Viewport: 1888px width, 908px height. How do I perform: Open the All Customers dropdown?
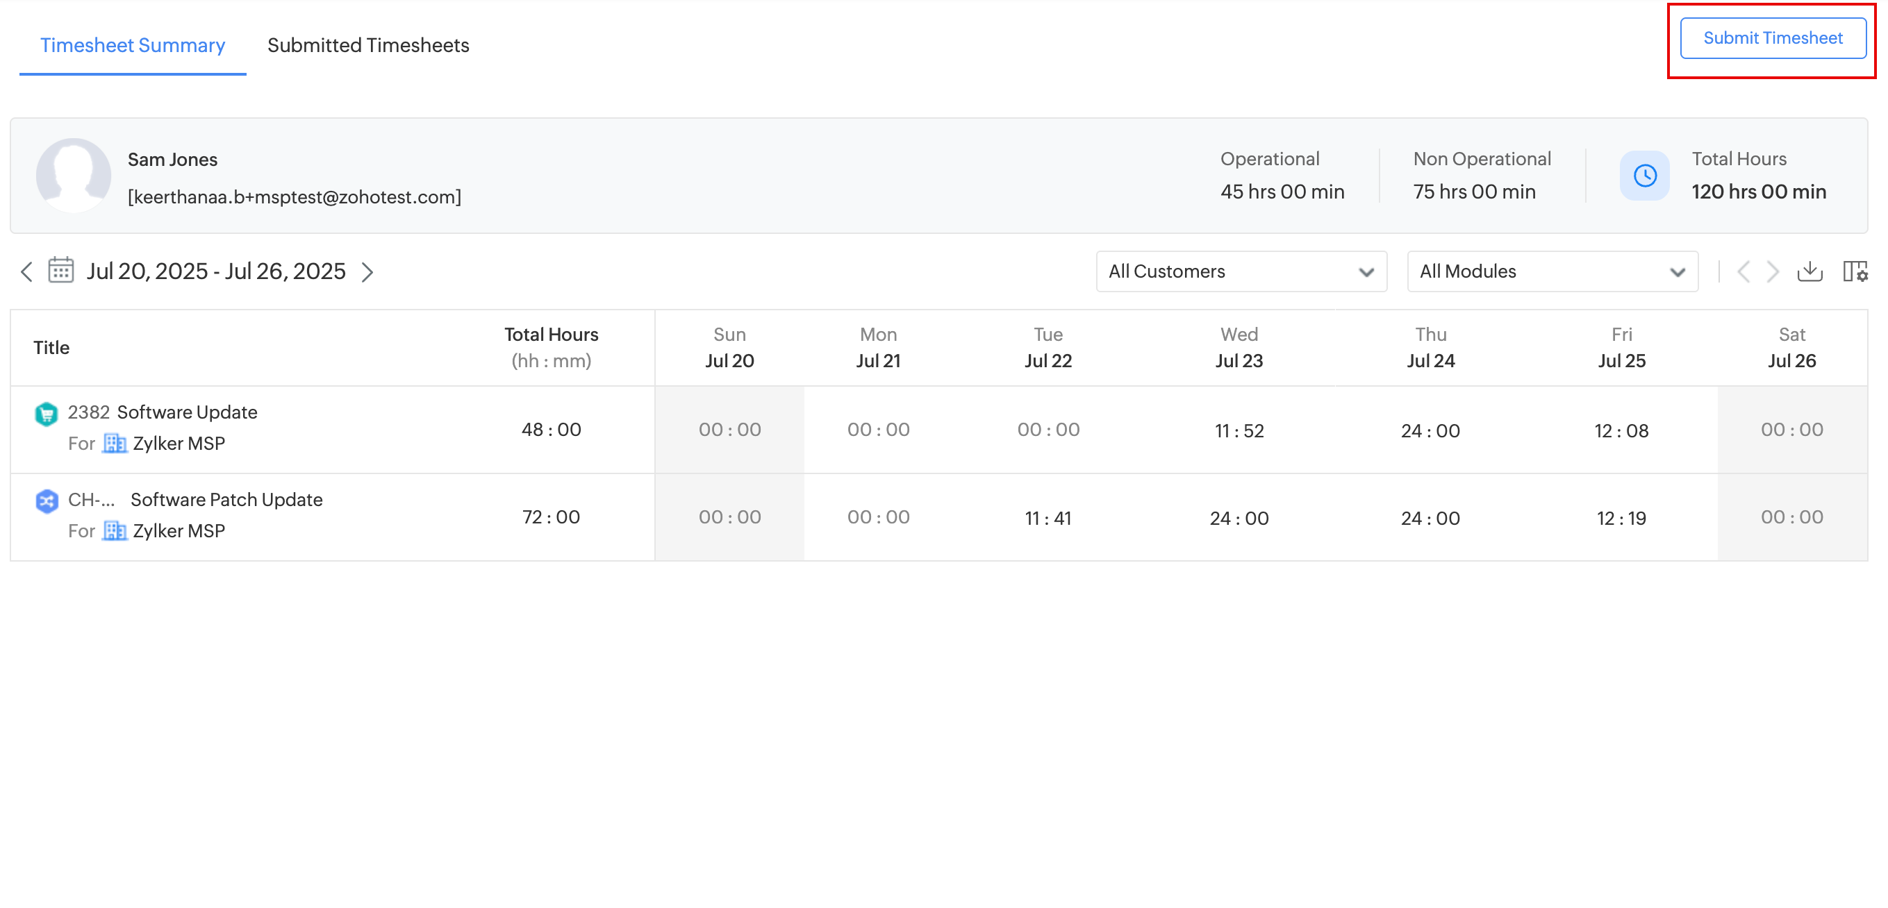(x=1241, y=271)
